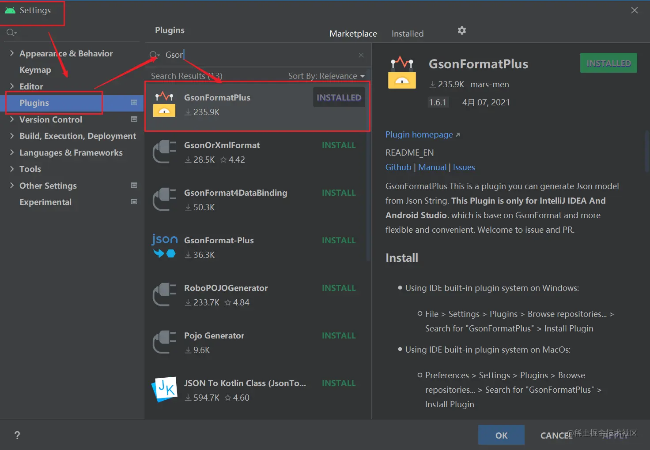The height and width of the screenshot is (450, 650).
Task: Open the Github link
Action: 398,167
